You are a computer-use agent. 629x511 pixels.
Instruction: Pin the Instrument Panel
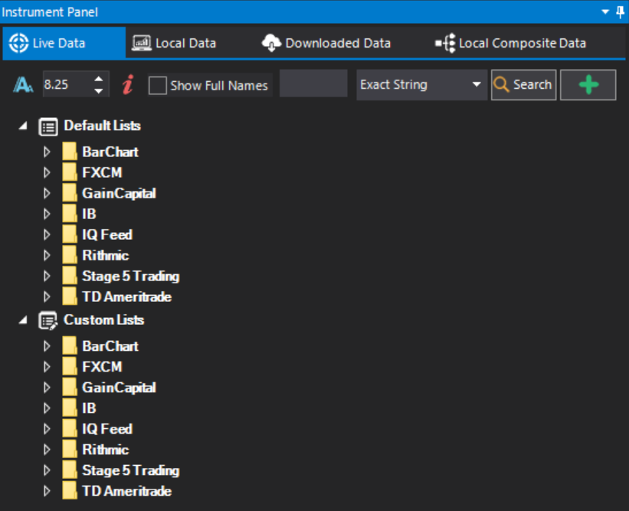coord(620,12)
